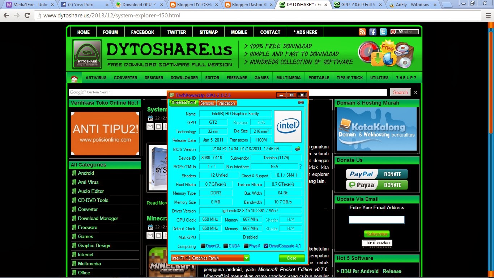494x278 pixels.
Task: Open the GAMES category in the green bar
Action: tap(261, 78)
